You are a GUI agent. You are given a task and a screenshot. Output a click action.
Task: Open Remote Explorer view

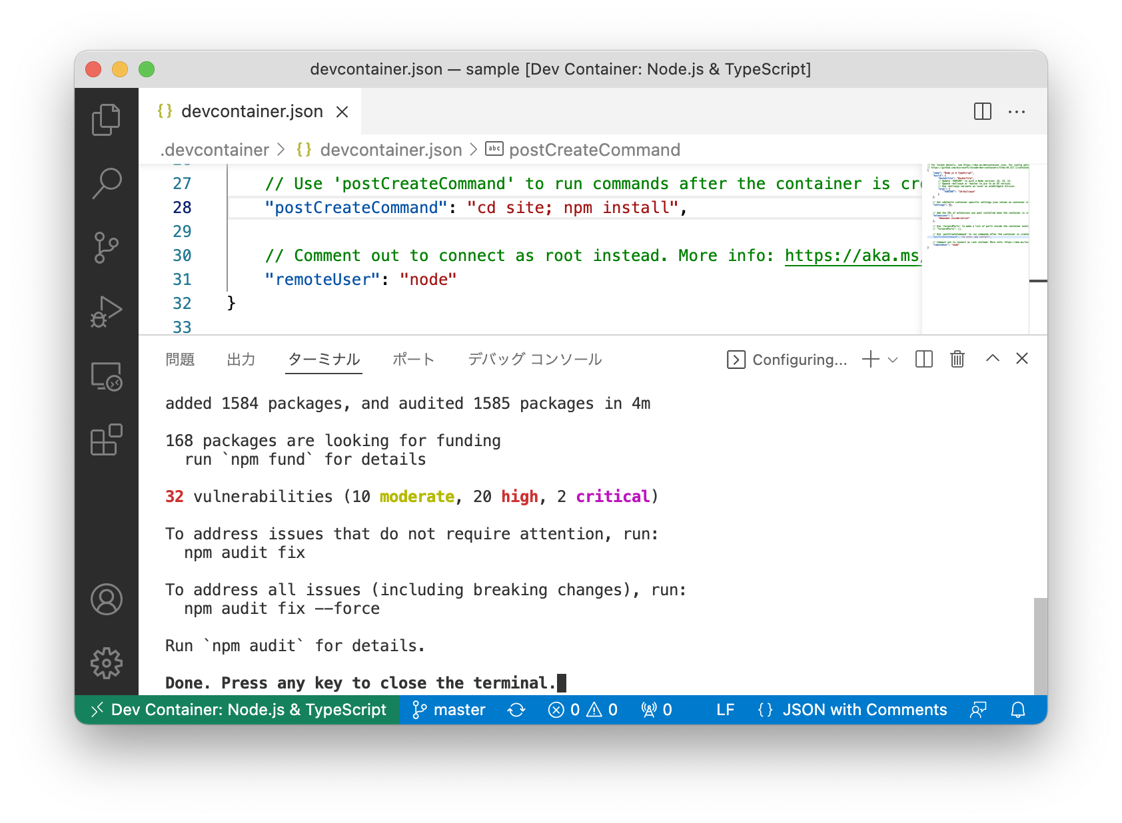click(107, 376)
